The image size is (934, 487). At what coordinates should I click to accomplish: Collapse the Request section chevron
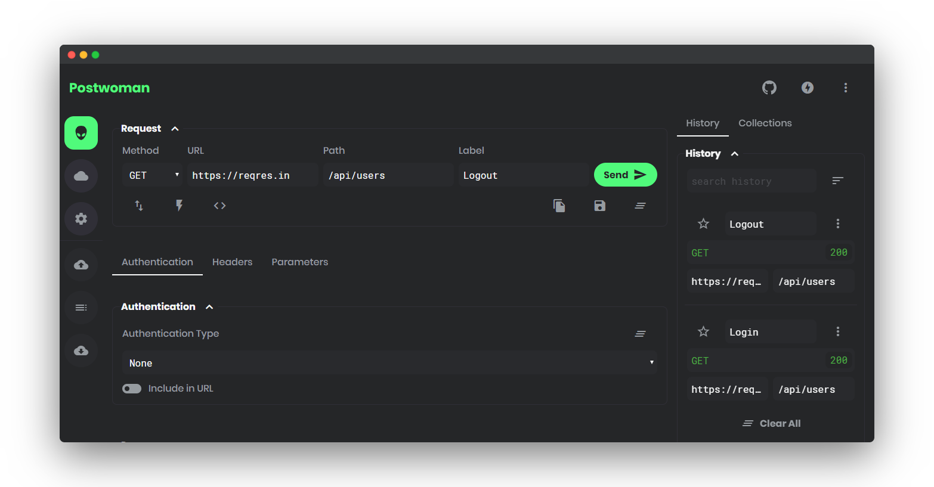click(x=175, y=128)
